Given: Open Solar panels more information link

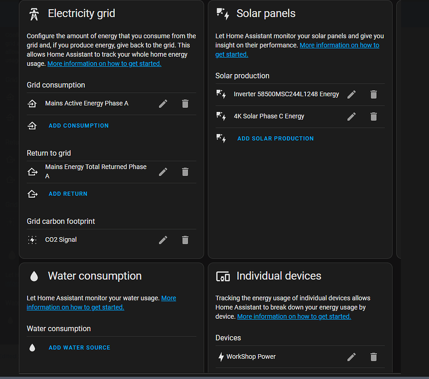Looking at the screenshot, I should coord(339,46).
